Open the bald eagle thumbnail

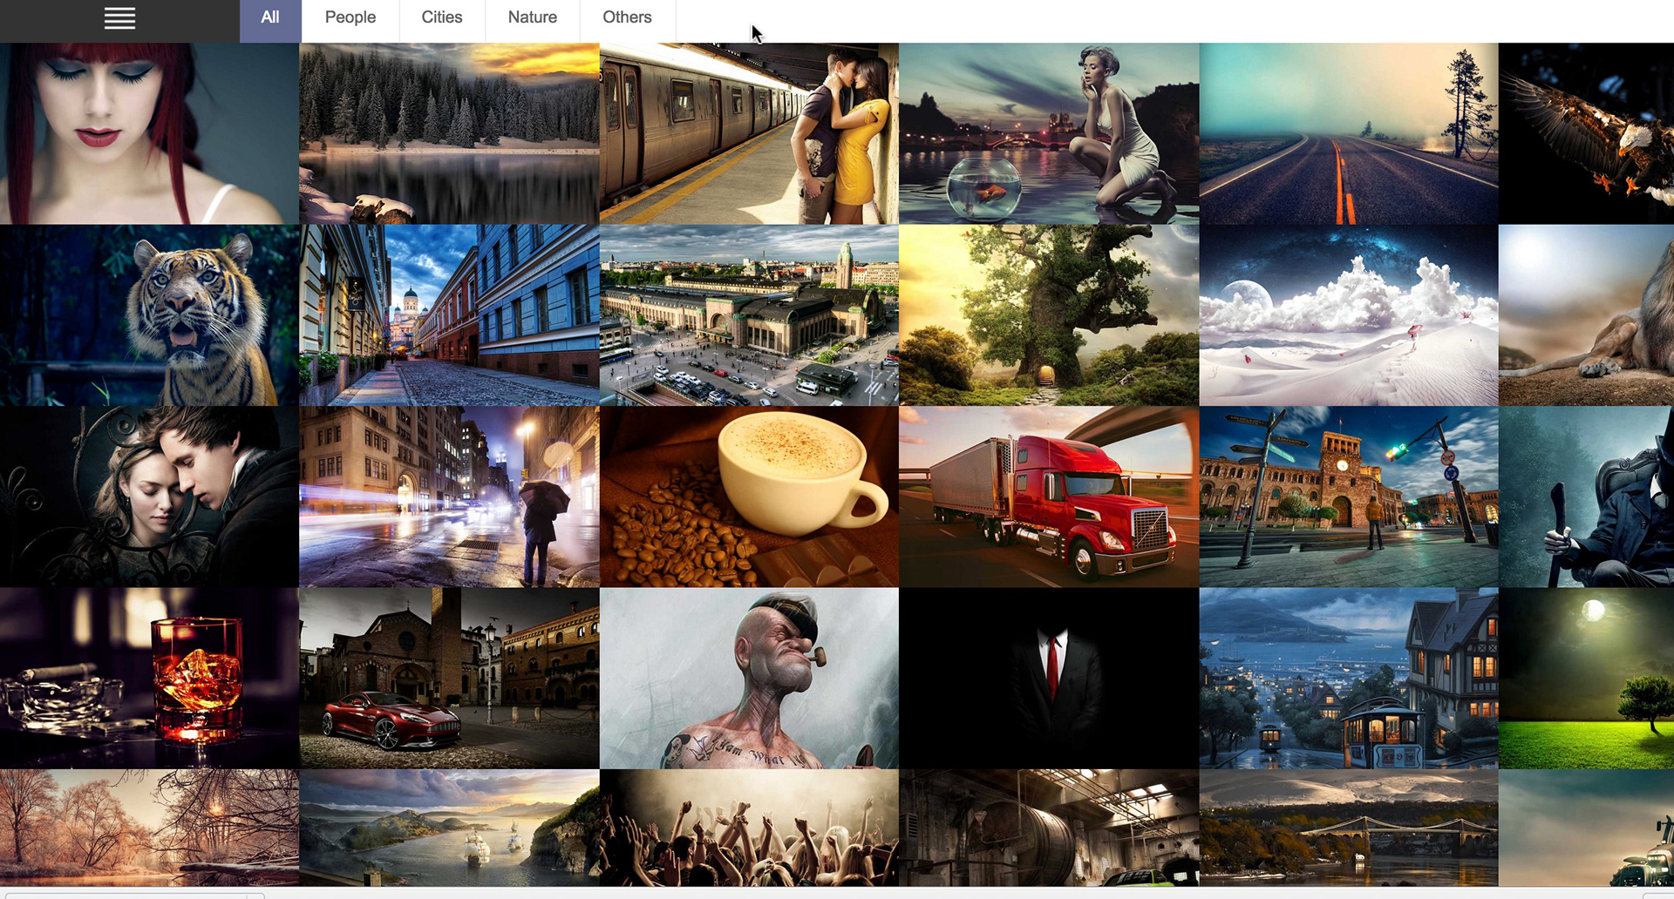(x=1587, y=133)
